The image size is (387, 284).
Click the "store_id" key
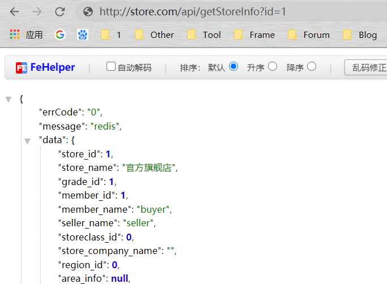79,154
